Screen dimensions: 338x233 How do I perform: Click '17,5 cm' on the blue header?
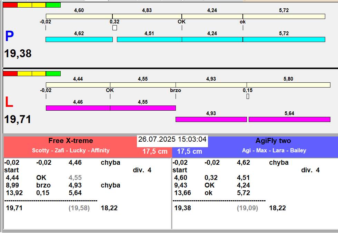189,151
